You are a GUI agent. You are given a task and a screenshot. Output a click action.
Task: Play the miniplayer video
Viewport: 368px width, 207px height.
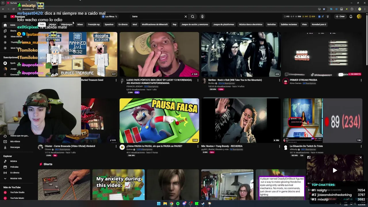pos(335,170)
